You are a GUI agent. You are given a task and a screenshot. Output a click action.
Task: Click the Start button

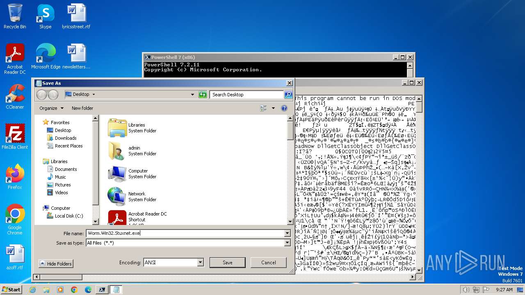click(11, 290)
